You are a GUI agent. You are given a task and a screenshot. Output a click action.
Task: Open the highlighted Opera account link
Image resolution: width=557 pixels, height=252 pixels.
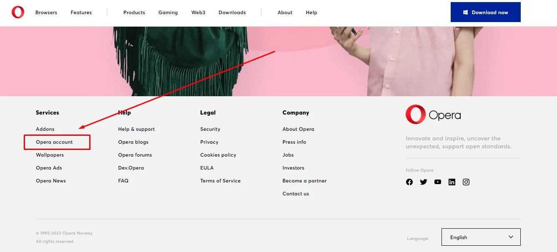tap(55, 142)
